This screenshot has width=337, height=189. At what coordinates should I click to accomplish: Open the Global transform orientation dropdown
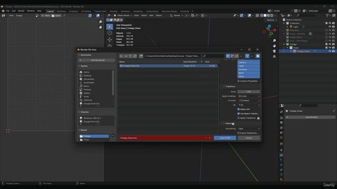tap(176, 15)
